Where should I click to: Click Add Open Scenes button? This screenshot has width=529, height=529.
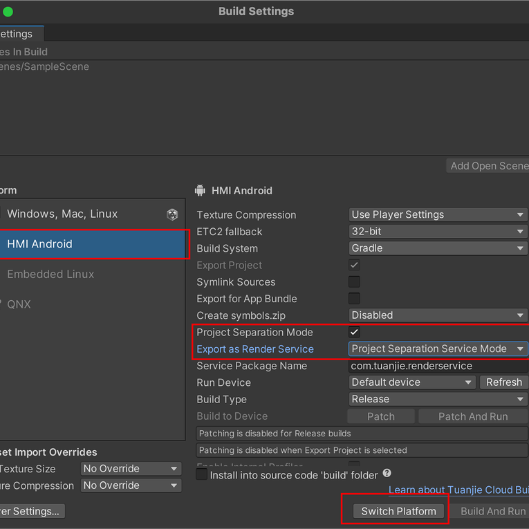pos(488,166)
